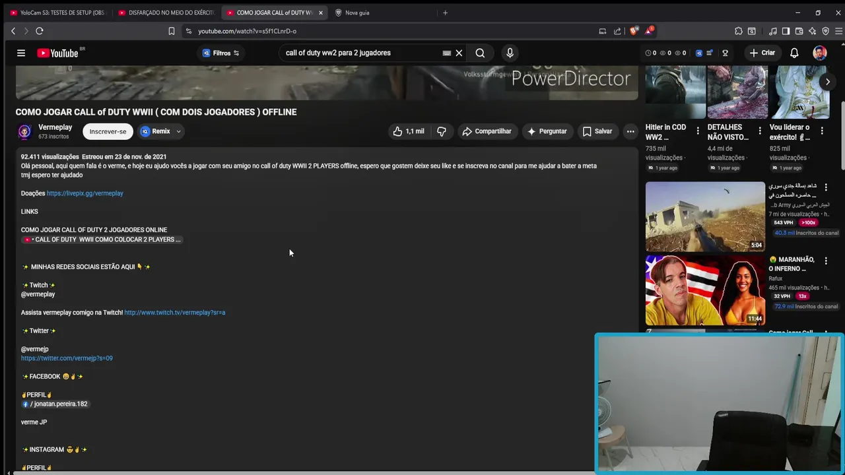
Task: Close the COMO JOGAR CALL of DUTY tab
Action: [x=321, y=13]
